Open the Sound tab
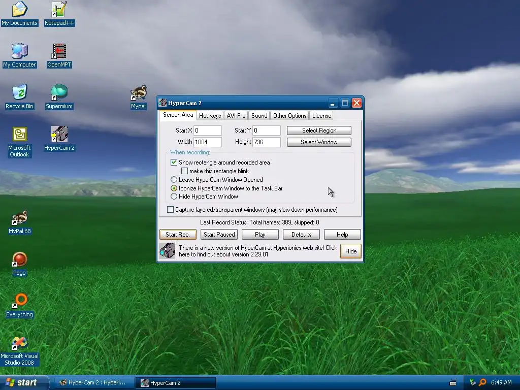This screenshot has height=390, width=520. [259, 115]
